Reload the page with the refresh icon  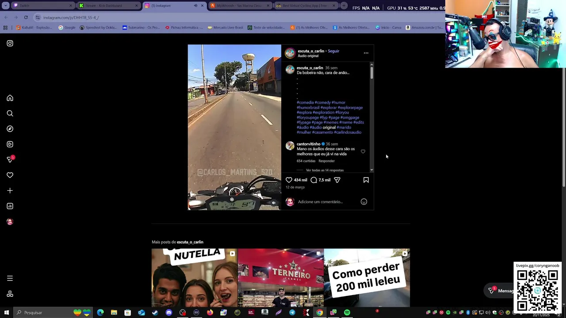[x=26, y=18]
